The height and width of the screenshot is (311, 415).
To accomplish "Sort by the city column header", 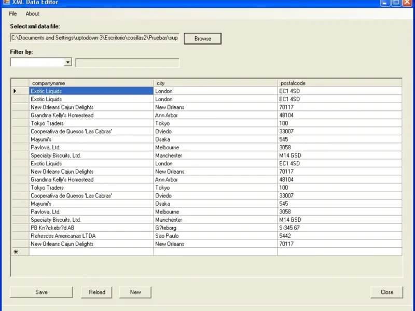I will click(x=215, y=83).
